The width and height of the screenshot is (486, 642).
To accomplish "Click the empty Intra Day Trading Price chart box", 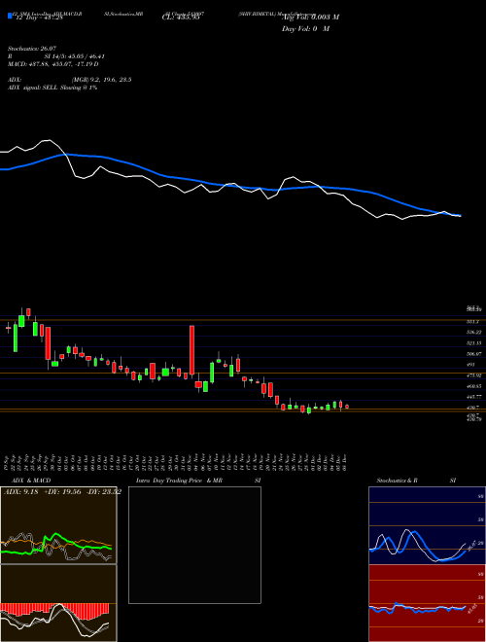I will (x=194, y=545).
